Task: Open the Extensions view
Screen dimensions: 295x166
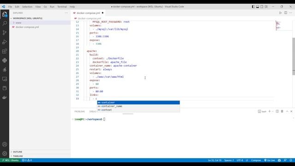Action: [5, 51]
